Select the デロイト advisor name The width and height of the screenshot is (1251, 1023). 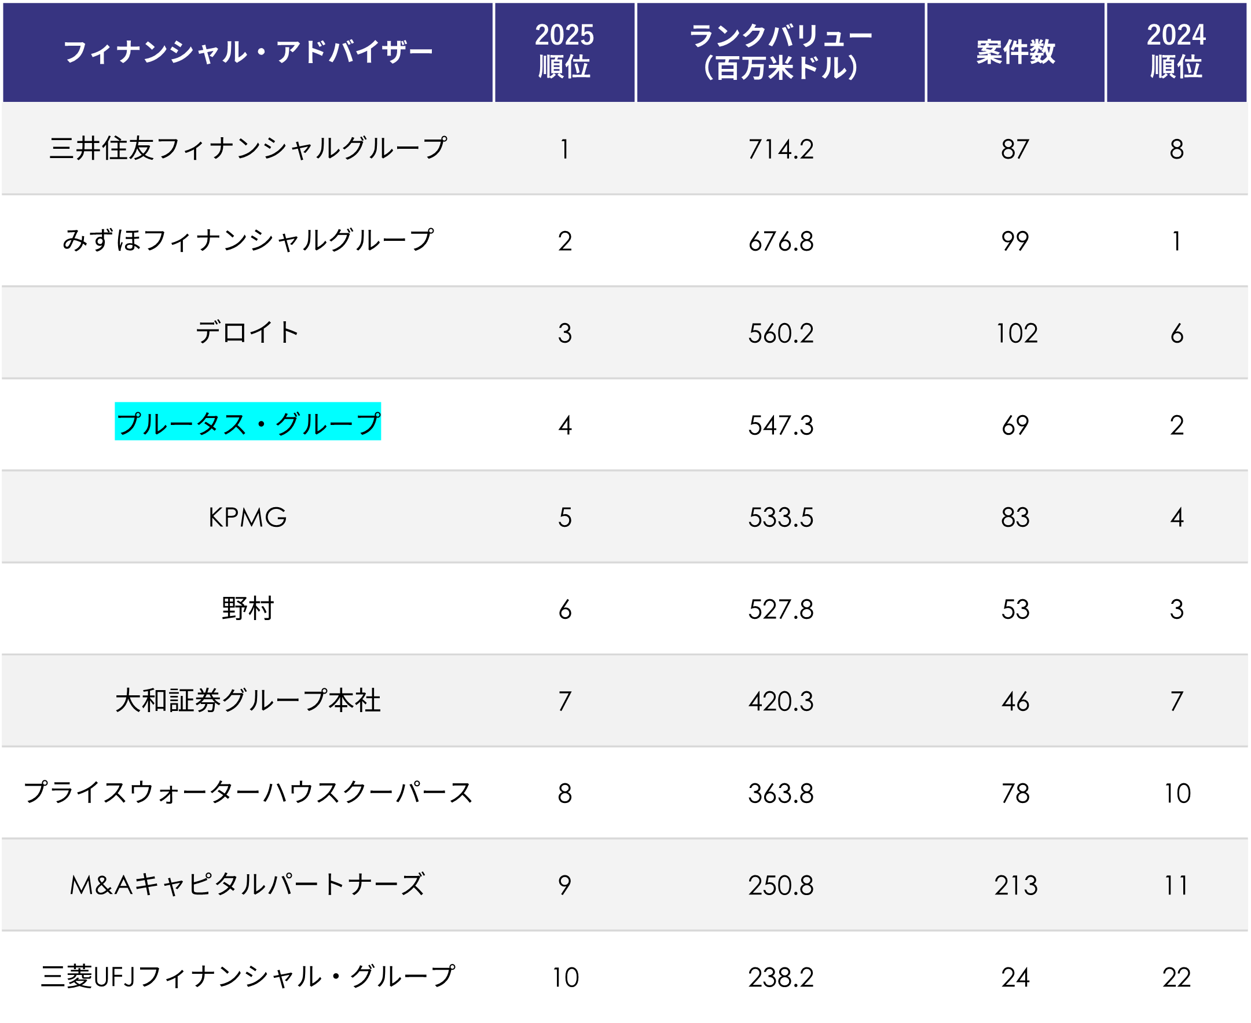coord(248,333)
